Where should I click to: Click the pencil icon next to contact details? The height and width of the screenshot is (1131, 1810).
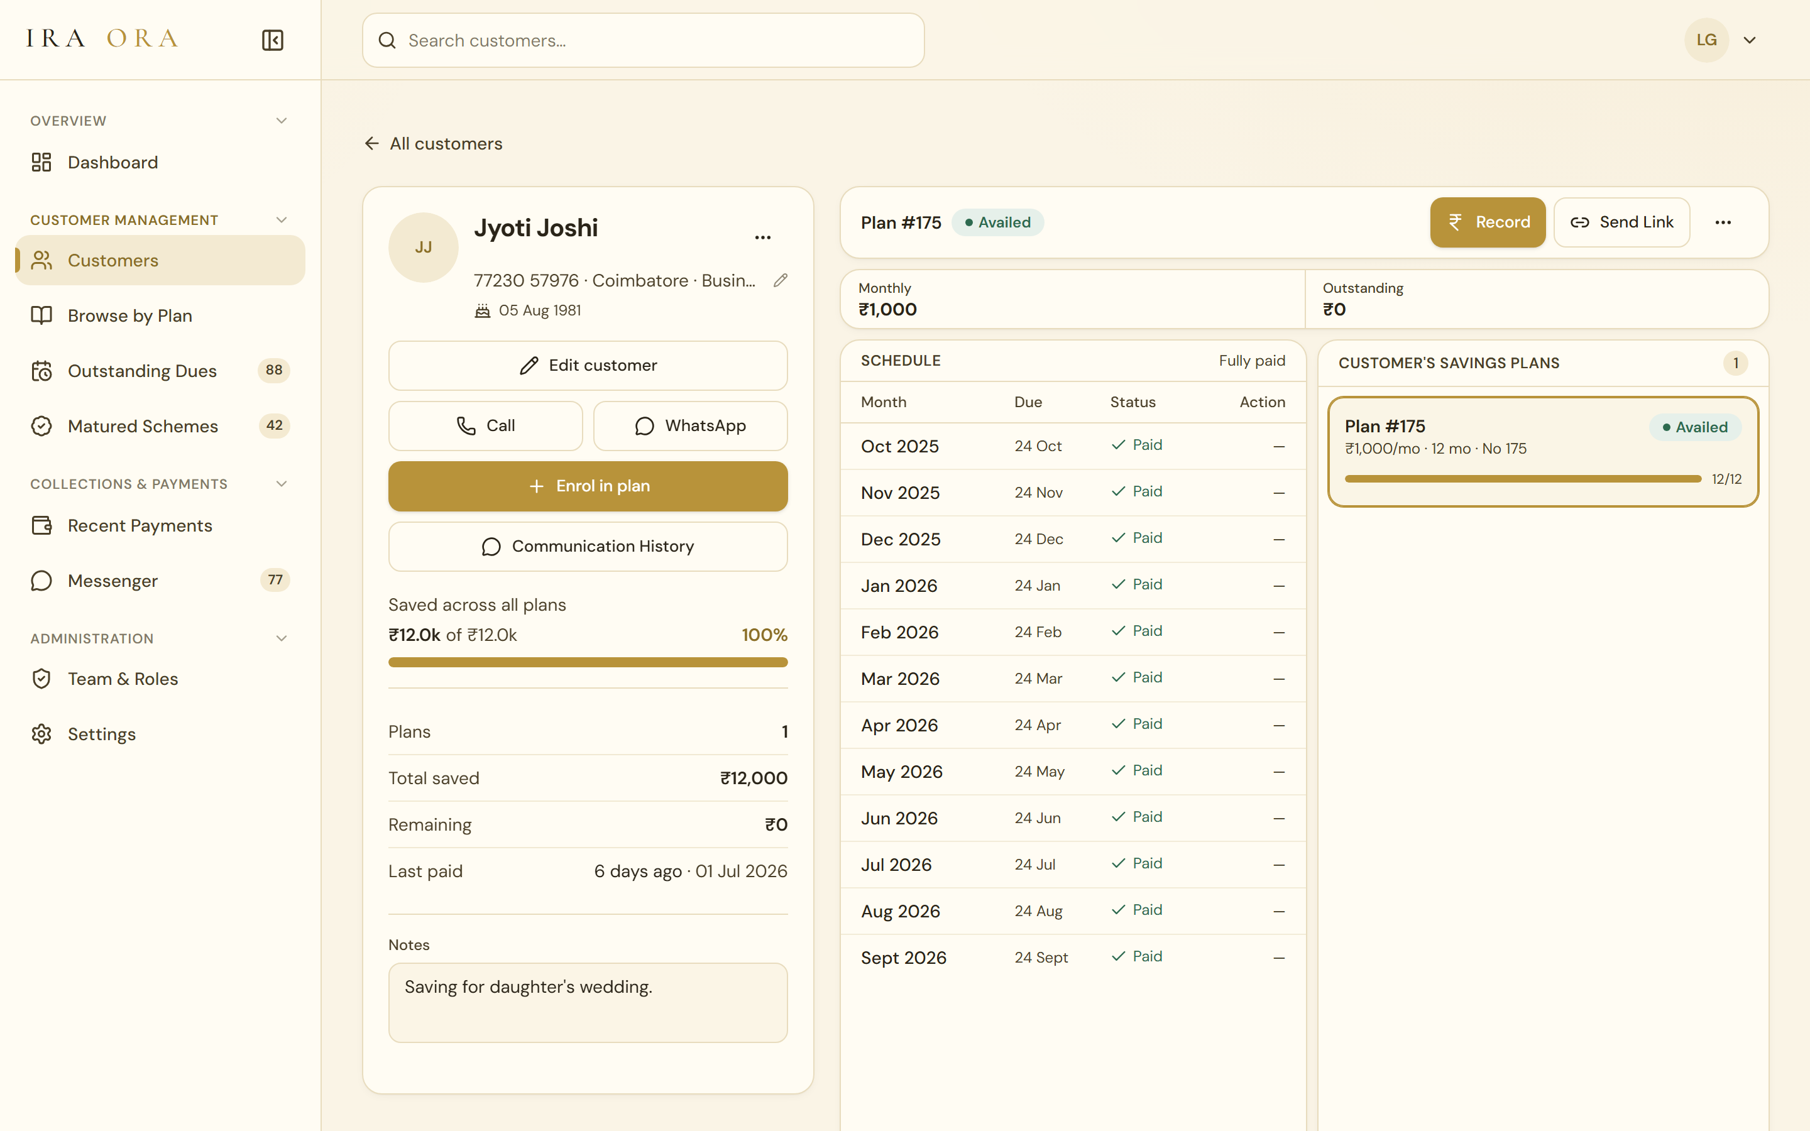coord(780,280)
